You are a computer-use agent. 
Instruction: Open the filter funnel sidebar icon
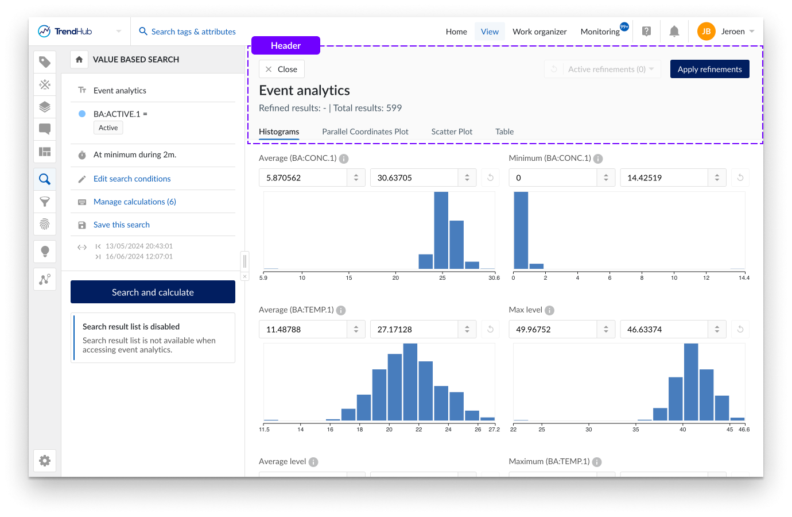[45, 202]
